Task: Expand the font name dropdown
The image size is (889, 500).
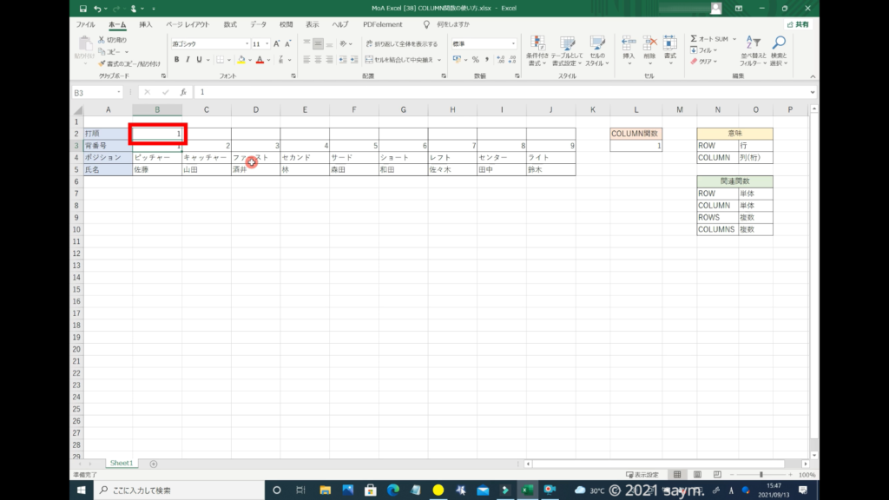Action: click(247, 43)
